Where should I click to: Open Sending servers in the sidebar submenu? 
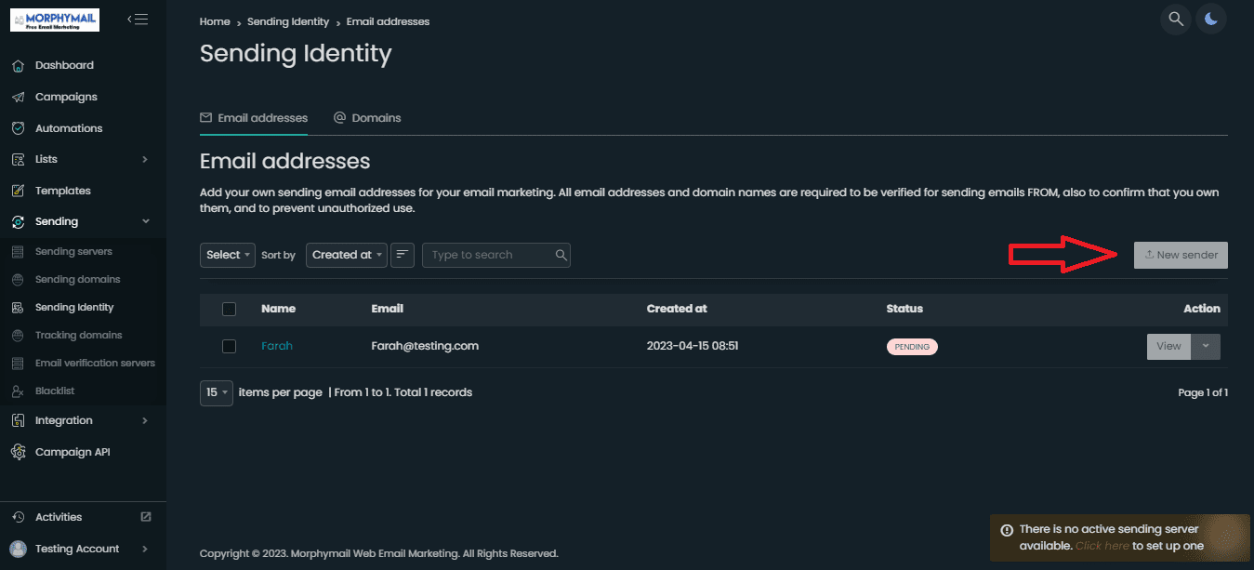coord(73,252)
